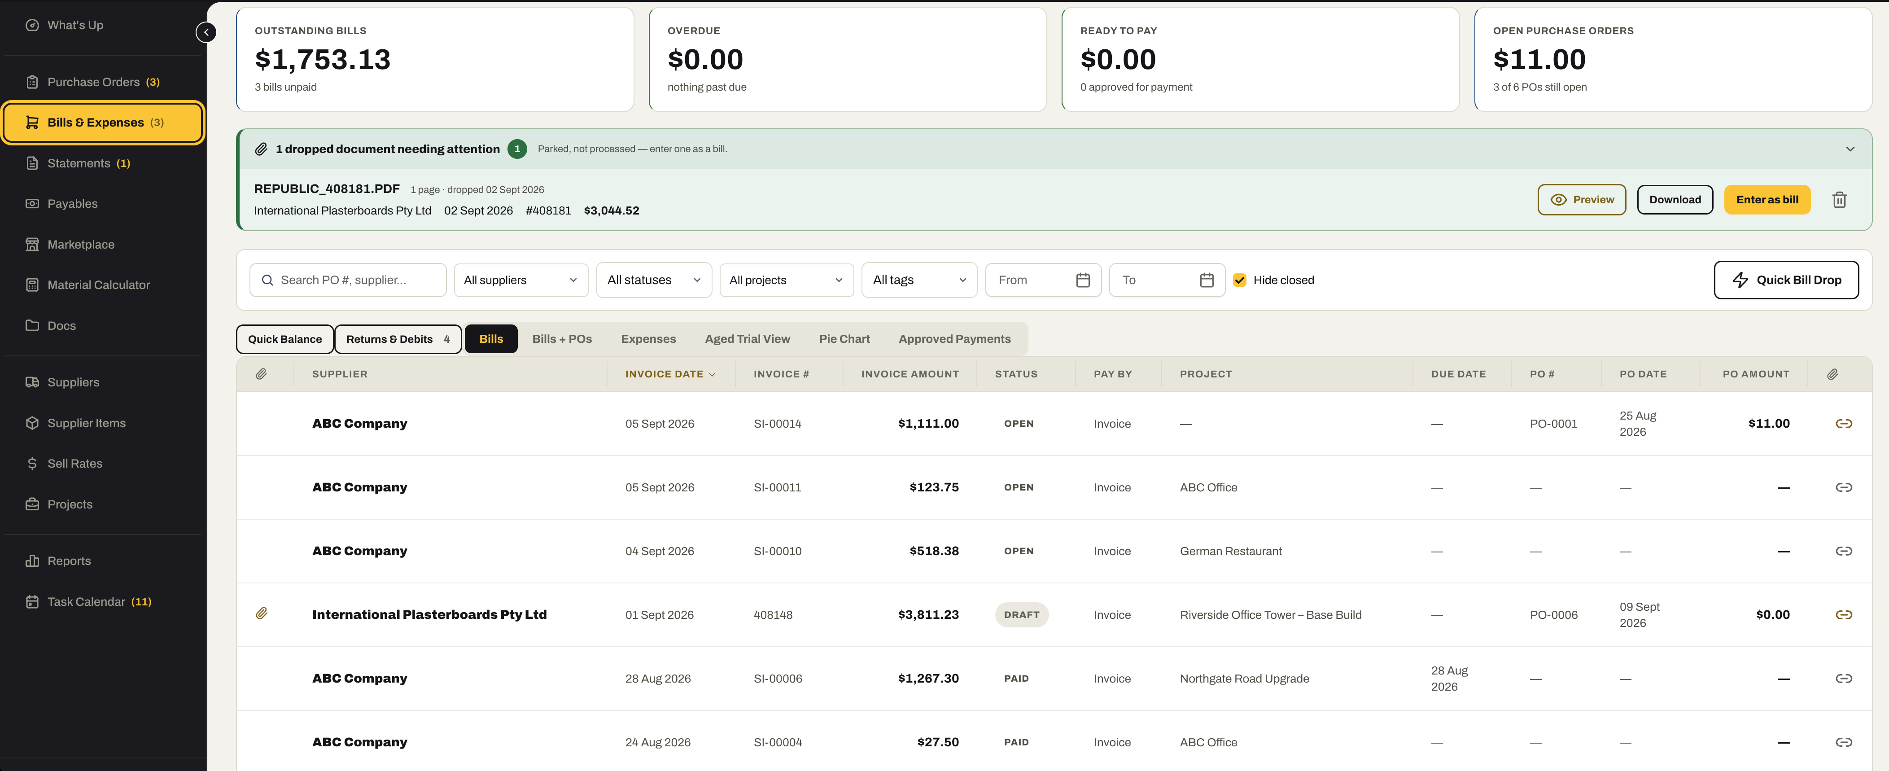1889x771 pixels.
Task: Click the Northgate Road Upgrade project cell
Action: [1244, 679]
